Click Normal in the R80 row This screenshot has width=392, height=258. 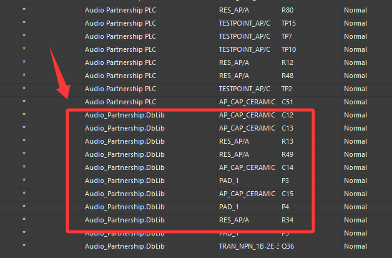pyautogui.click(x=355, y=10)
